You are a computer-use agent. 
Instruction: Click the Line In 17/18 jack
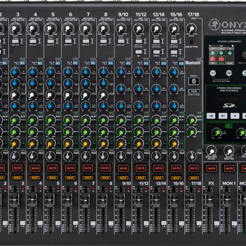pos(191,42)
